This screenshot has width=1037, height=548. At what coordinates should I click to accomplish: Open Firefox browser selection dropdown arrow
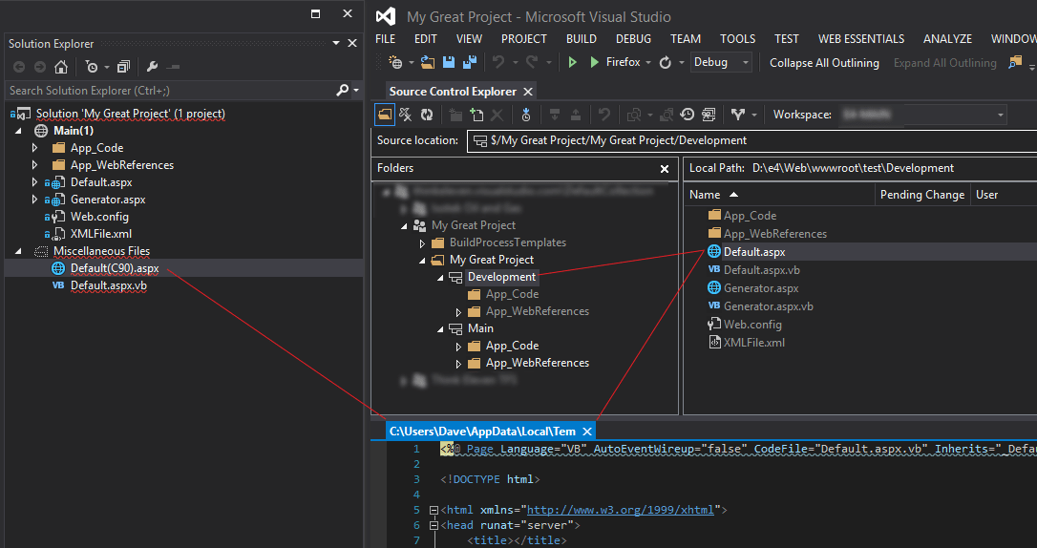648,63
